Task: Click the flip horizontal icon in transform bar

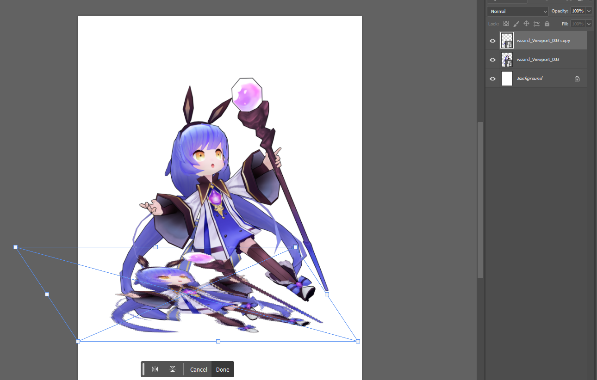Action: pos(155,369)
